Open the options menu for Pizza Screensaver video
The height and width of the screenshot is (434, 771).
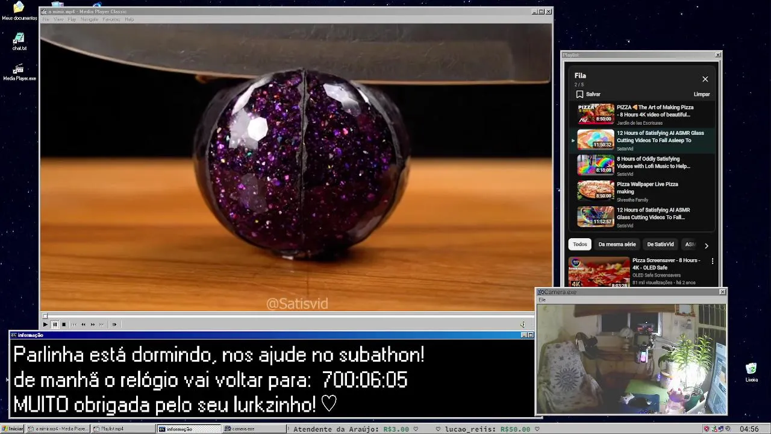[713, 261]
